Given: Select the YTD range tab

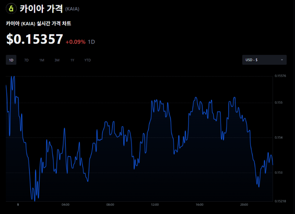Looking at the screenshot, I should (x=87, y=60).
